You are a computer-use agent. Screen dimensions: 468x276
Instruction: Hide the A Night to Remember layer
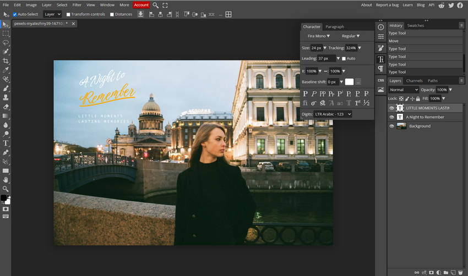pyautogui.click(x=392, y=117)
